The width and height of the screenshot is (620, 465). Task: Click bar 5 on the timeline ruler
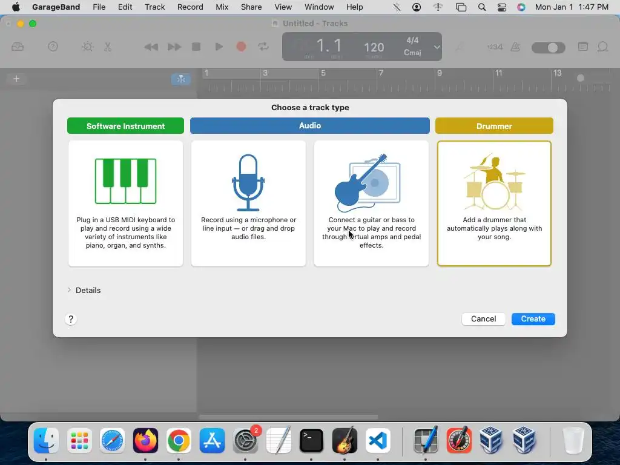[323, 73]
